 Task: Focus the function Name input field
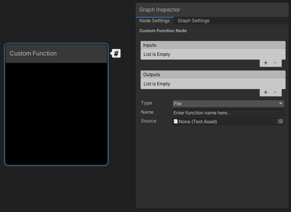(228, 113)
